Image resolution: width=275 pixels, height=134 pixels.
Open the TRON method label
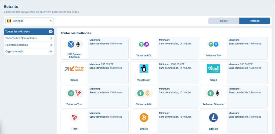click(x=74, y=129)
